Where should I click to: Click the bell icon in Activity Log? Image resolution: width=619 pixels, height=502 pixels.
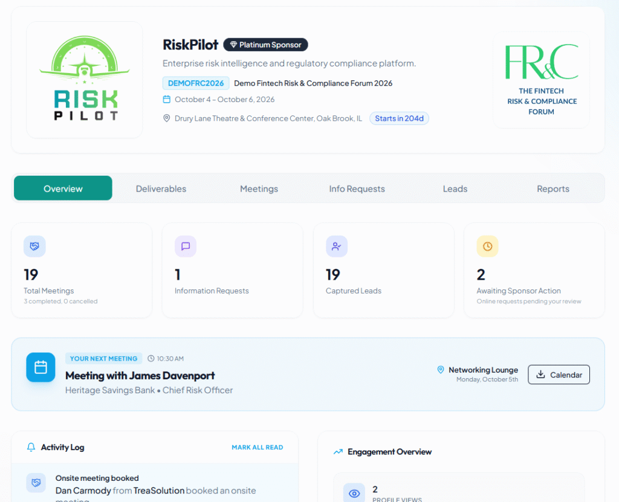pyautogui.click(x=31, y=448)
